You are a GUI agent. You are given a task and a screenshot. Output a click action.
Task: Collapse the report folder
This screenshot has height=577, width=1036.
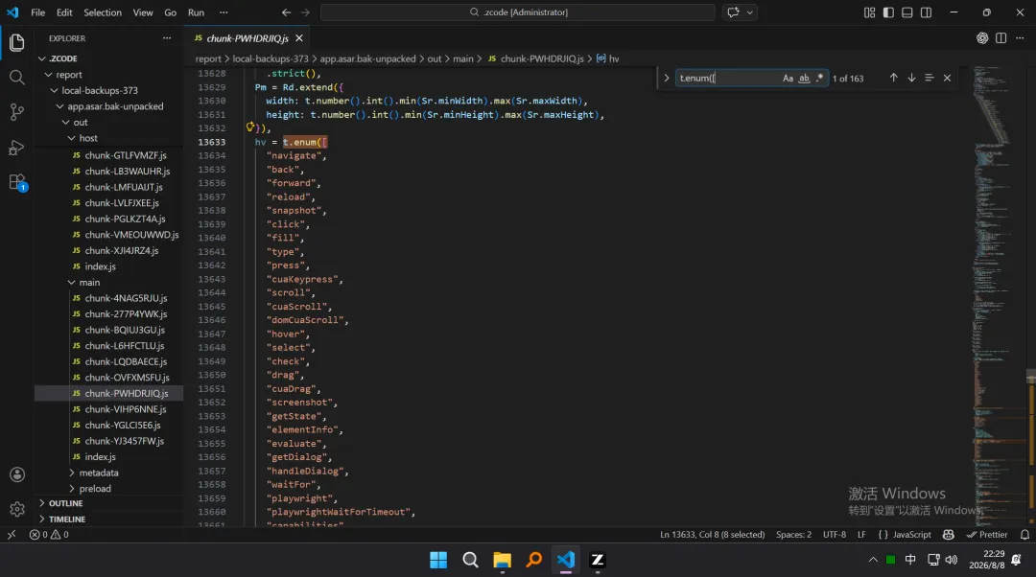[69, 75]
